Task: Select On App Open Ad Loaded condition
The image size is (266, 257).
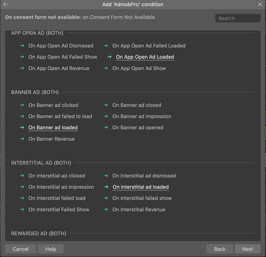Action: coord(145,57)
